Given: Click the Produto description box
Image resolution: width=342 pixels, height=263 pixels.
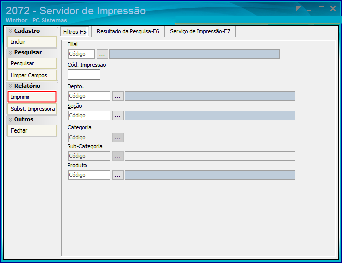Looking at the screenshot, I should tap(210, 175).
